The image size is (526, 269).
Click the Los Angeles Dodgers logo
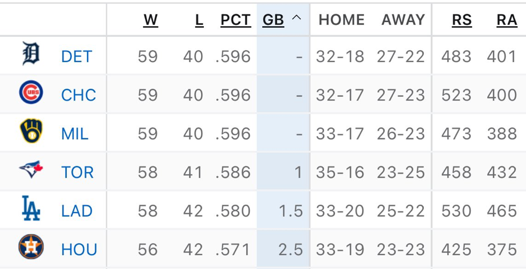pos(31,209)
